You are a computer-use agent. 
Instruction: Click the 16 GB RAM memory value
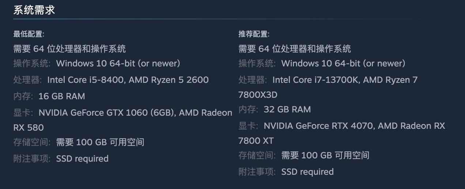pos(61,96)
